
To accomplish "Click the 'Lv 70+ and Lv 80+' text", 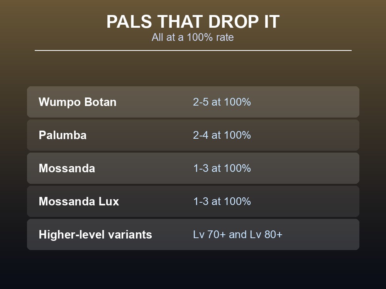I will 237,234.
